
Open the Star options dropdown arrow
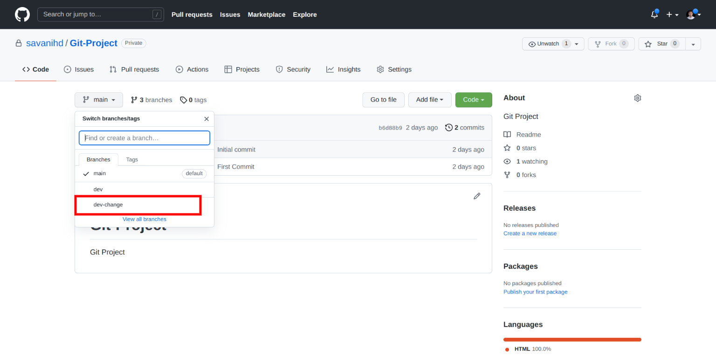(693, 43)
